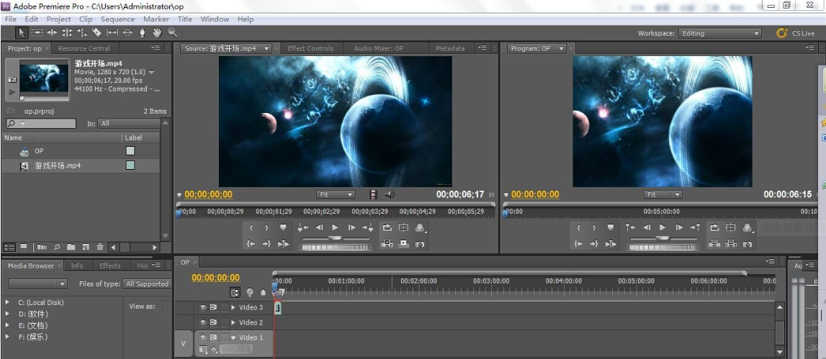Expand the D: (软件) drive
Screen dimensions: 826x359
tap(7, 314)
